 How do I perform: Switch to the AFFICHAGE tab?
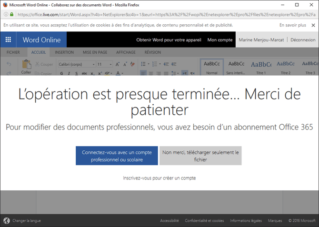pos(126,52)
